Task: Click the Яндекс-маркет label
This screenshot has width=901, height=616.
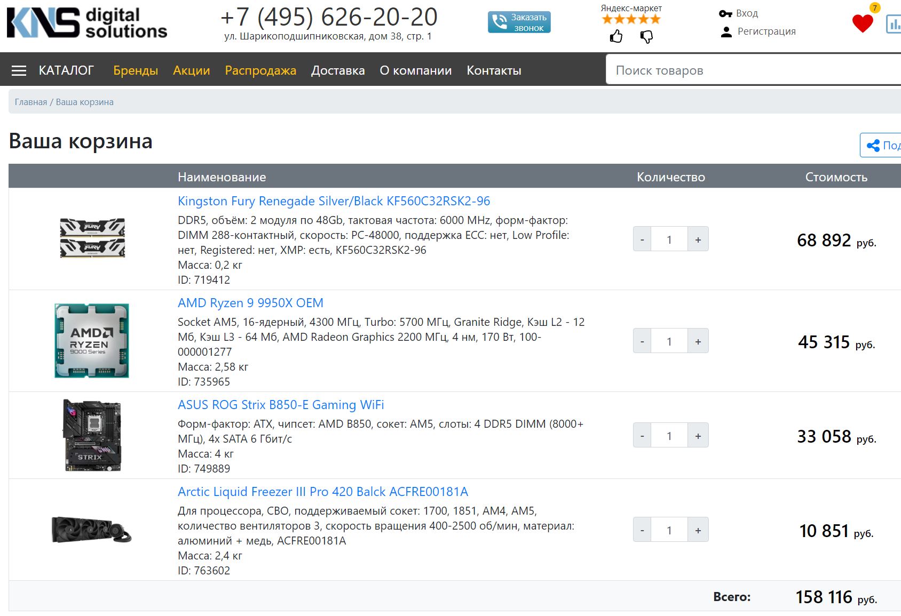Action: 631,8
